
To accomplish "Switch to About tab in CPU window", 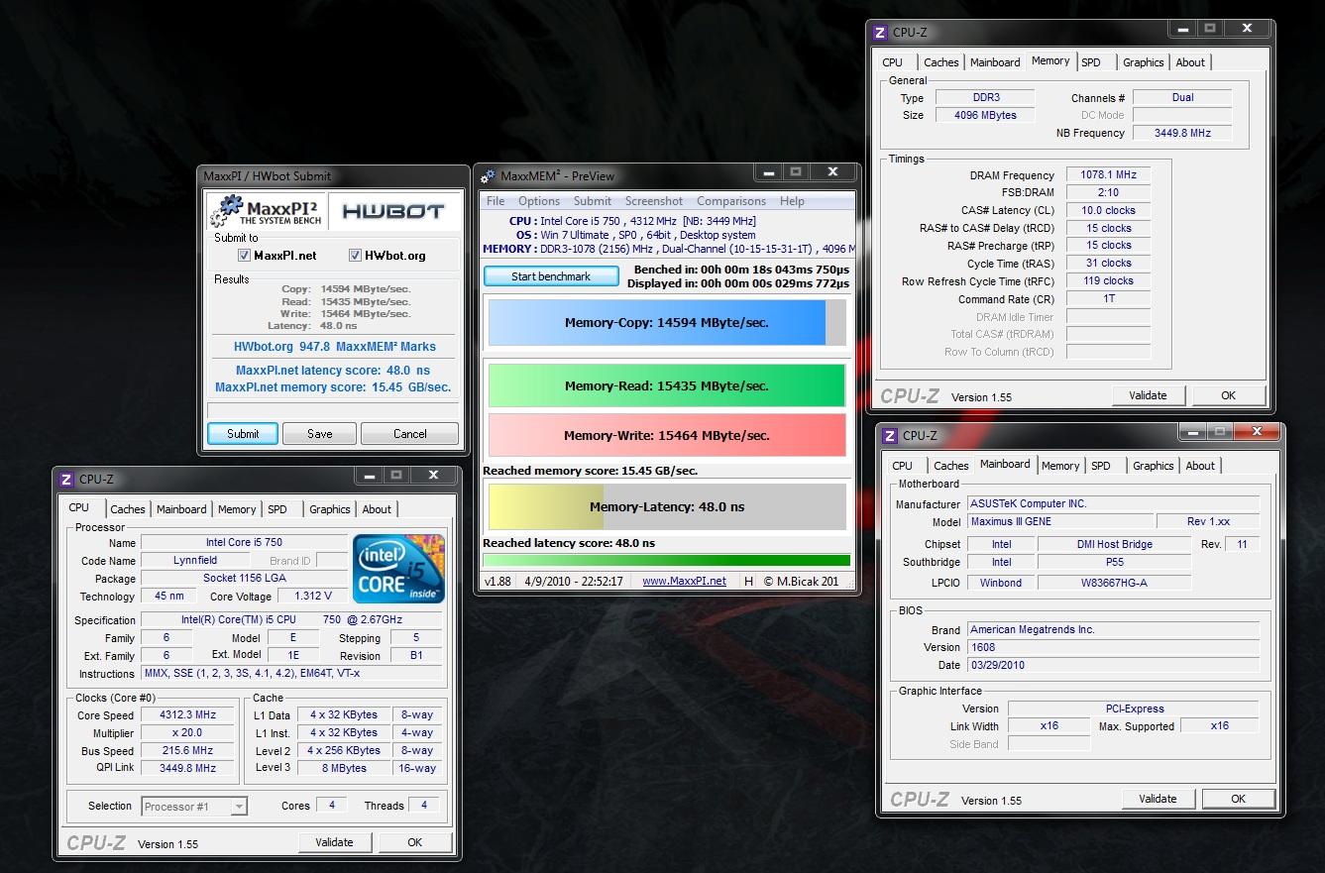I will click(377, 509).
